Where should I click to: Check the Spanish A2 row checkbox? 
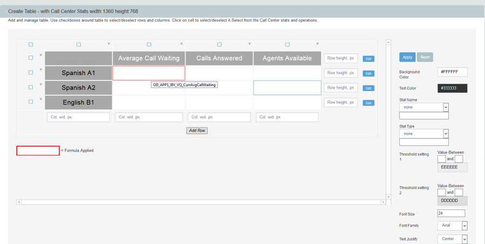(31, 87)
